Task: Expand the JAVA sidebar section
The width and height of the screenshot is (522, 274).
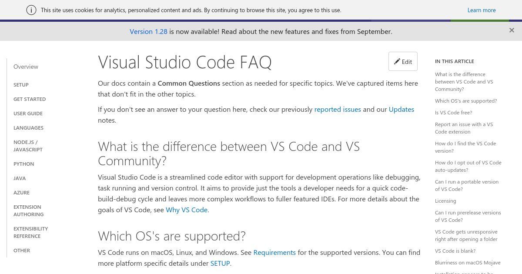Action: [20, 178]
